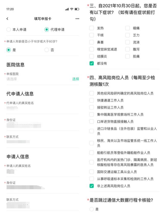This screenshot has width=166, height=215.
Task: Open the three-dot more menu
Action: tap(77, 19)
